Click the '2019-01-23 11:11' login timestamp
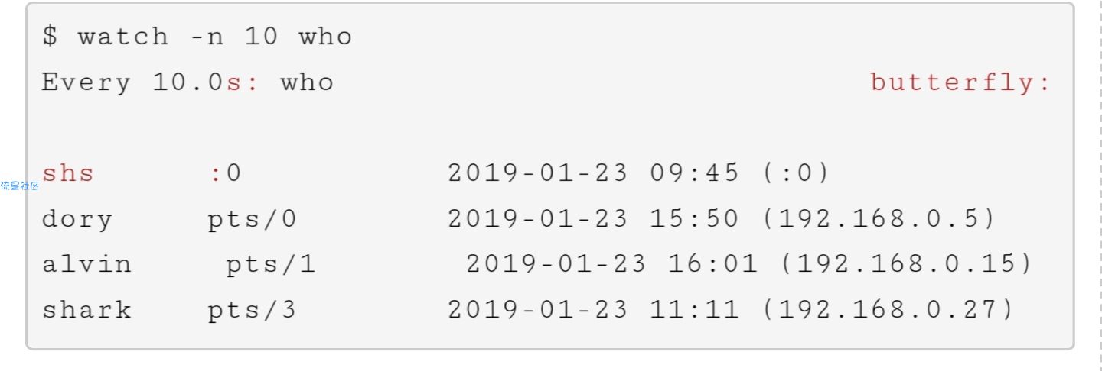 [x=593, y=310]
